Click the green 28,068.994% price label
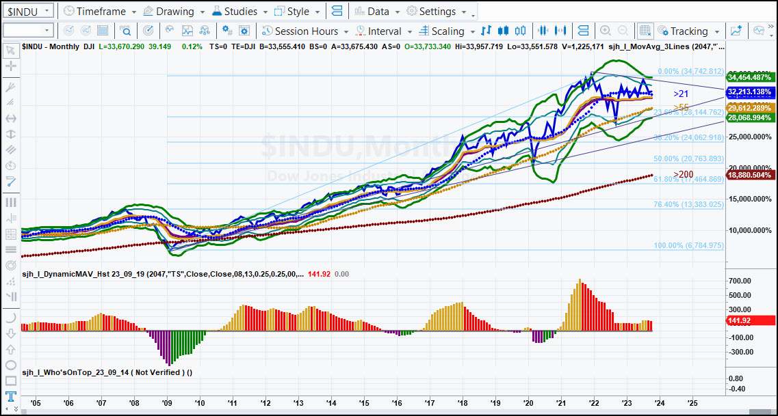Screen dimensions: 778x416 click(x=750, y=117)
